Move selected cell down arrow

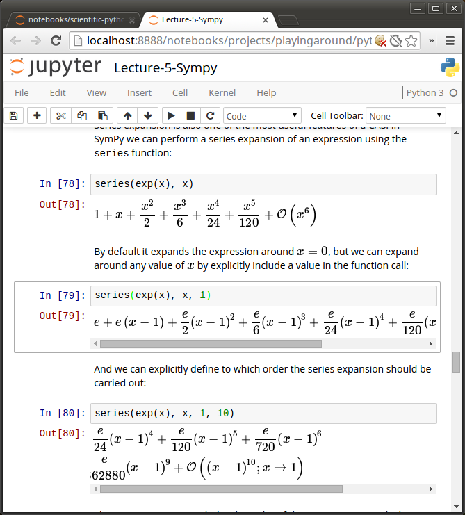148,115
